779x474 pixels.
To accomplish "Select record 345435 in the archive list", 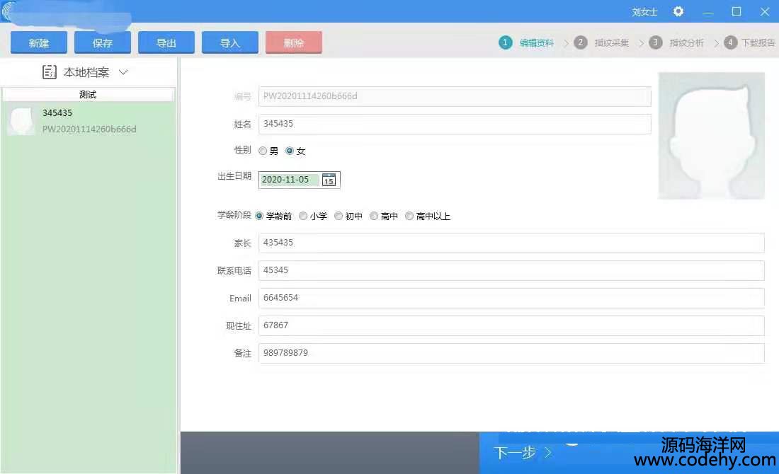I will (x=89, y=120).
